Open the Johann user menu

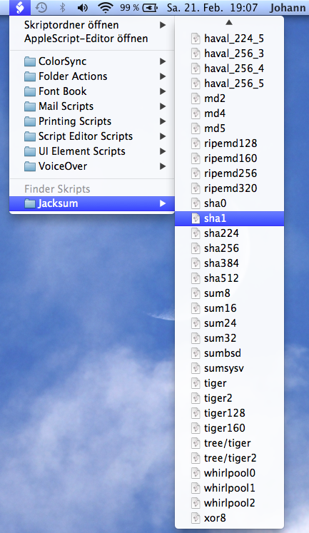pyautogui.click(x=288, y=7)
